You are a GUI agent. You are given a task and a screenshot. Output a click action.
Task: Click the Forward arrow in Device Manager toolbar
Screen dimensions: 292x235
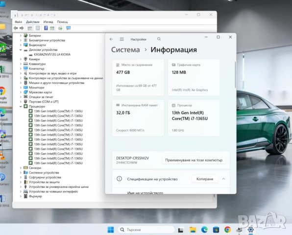(22, 28)
